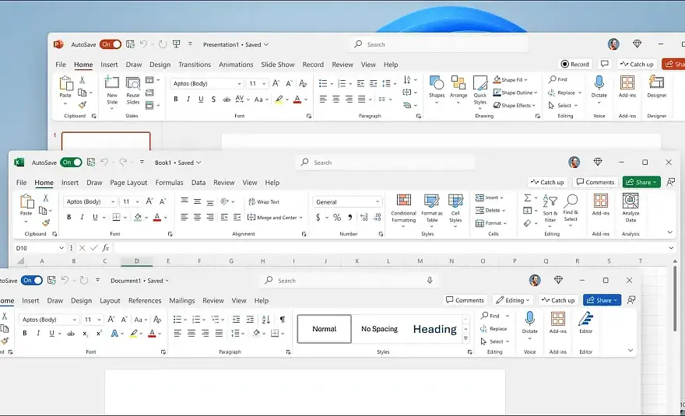
Task: Click green Share button in Excel
Action: coord(641,182)
